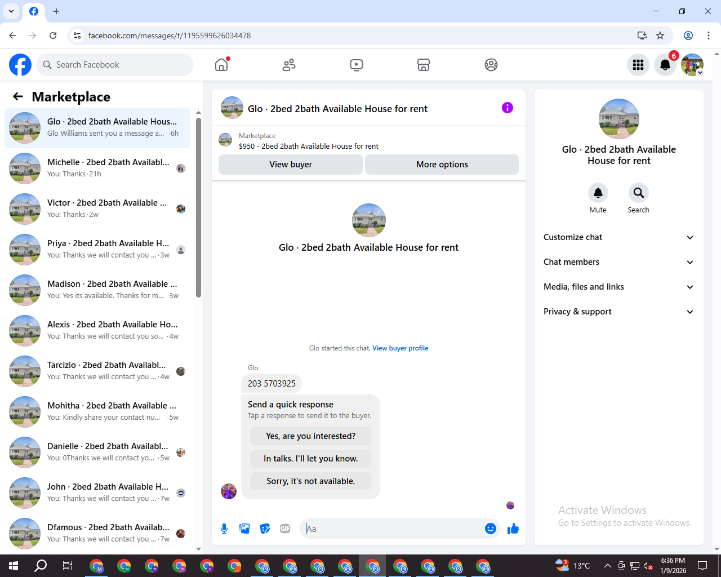This screenshot has height=577, width=721.
Task: Open the Friends icon in top navigation
Action: point(289,65)
